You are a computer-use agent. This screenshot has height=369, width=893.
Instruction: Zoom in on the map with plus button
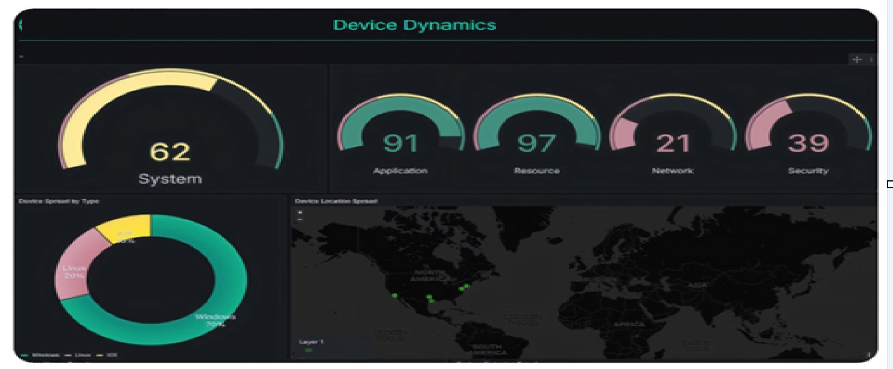(x=300, y=212)
